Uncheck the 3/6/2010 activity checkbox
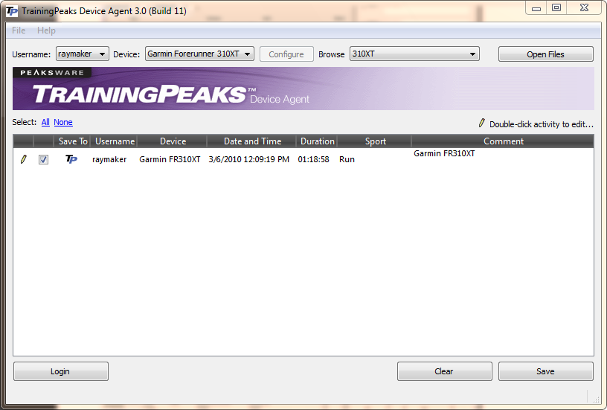The width and height of the screenshot is (607, 410). click(43, 159)
